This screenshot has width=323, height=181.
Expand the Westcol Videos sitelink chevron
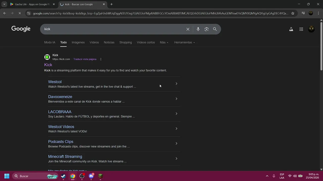tap(176, 129)
